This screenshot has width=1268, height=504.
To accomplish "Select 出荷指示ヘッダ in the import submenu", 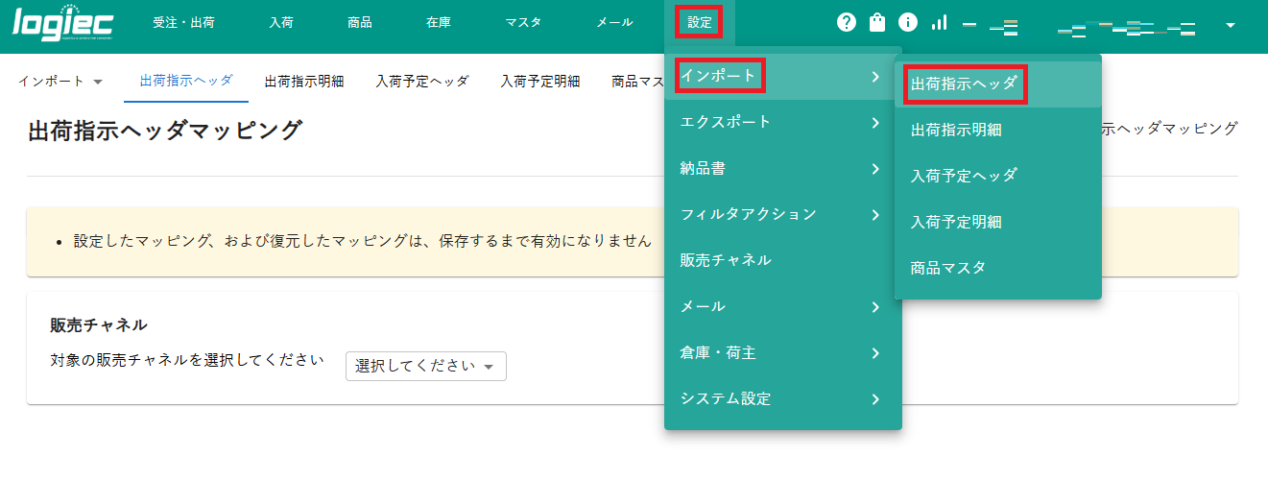I will pos(998,84).
